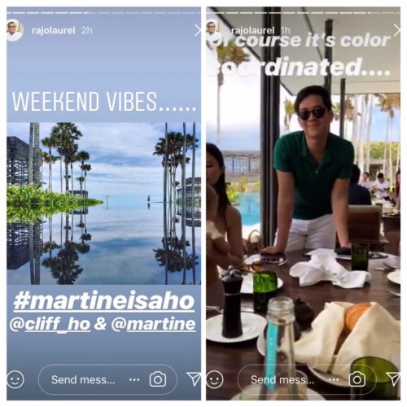Open three-dots options in right story message bar
This screenshot has width=407, height=407.
coord(334,379)
